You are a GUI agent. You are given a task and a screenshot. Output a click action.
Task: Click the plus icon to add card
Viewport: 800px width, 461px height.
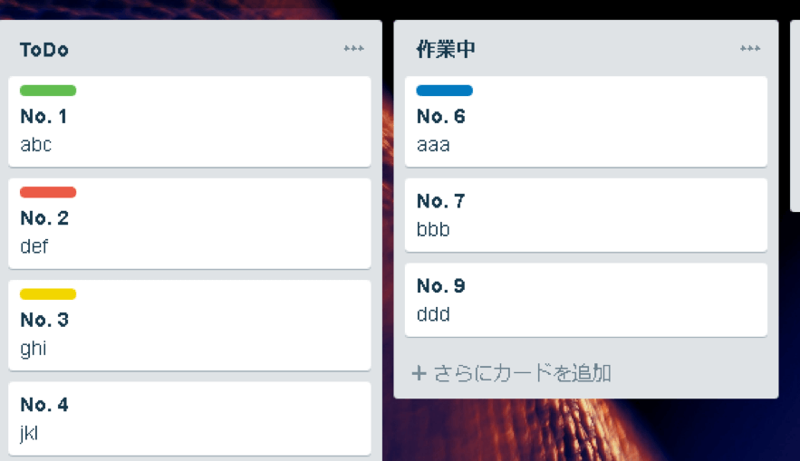point(419,373)
